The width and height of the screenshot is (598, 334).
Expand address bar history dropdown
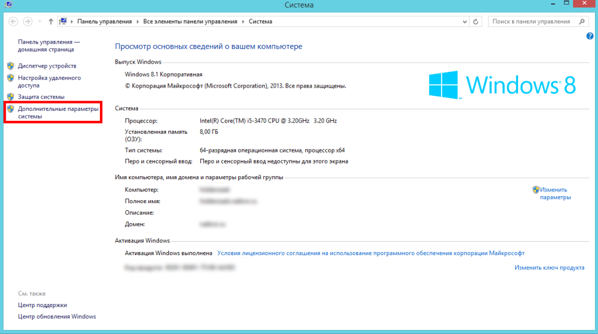(464, 22)
